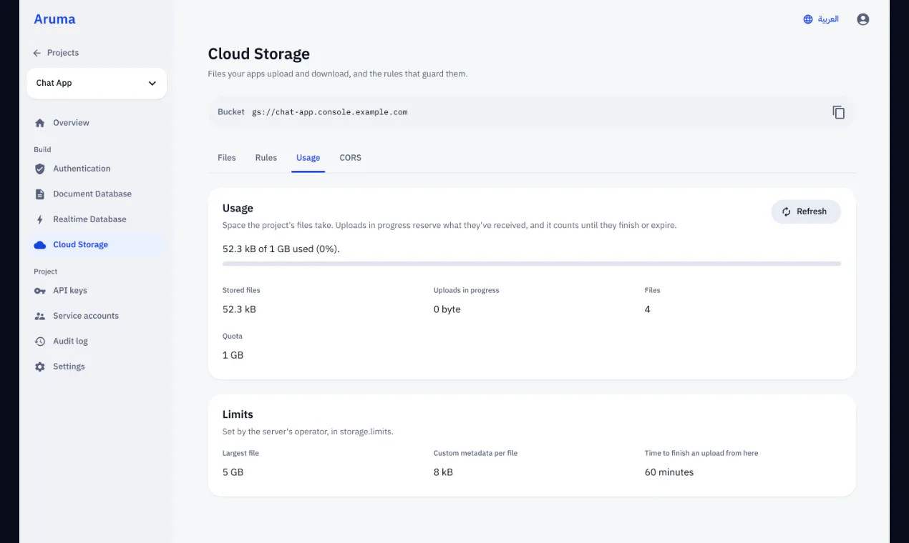Image resolution: width=909 pixels, height=543 pixels.
Task: Click the Settings gear icon
Action: (40, 367)
